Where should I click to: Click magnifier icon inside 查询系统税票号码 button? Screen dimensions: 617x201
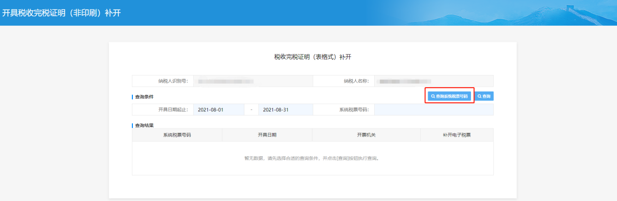click(x=433, y=96)
